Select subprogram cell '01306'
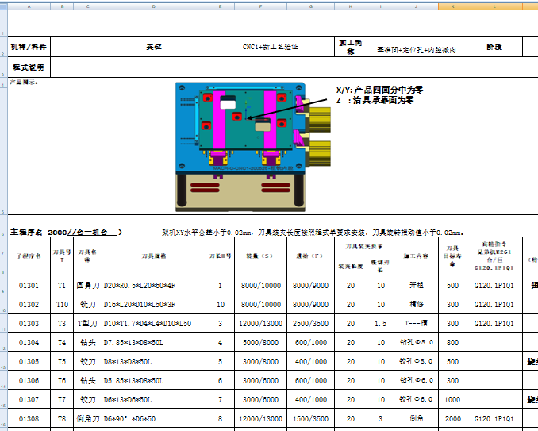The width and height of the screenshot is (538, 431). click(x=29, y=380)
